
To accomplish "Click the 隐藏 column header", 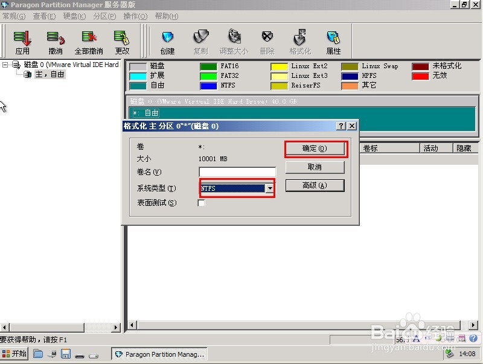I will pos(465,148).
